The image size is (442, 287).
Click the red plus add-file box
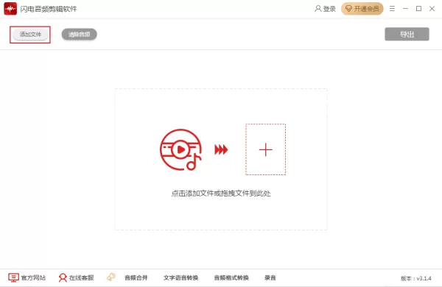tap(265, 149)
